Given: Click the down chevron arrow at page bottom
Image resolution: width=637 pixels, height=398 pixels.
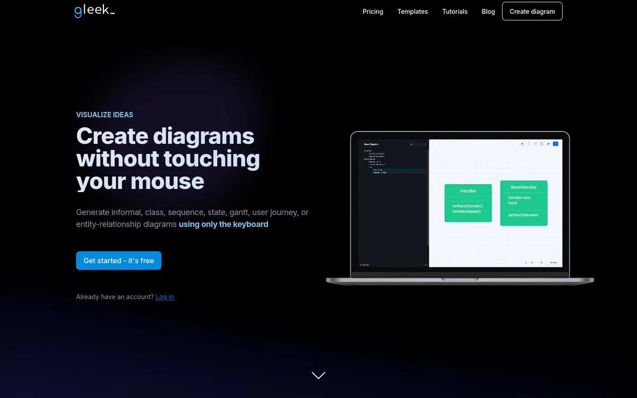Looking at the screenshot, I should tap(318, 375).
